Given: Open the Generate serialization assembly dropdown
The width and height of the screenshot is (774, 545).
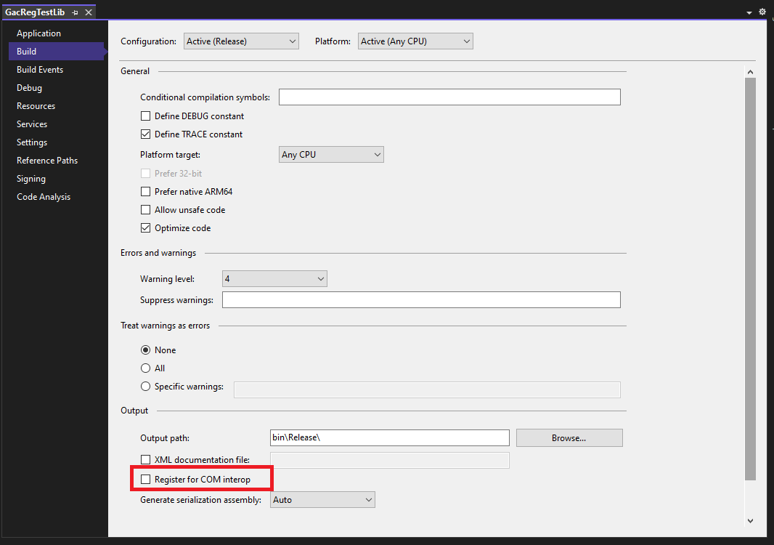Looking at the screenshot, I should (322, 499).
